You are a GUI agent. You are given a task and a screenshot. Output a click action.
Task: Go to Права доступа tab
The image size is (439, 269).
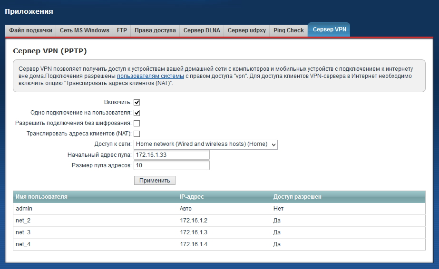pyautogui.click(x=155, y=30)
